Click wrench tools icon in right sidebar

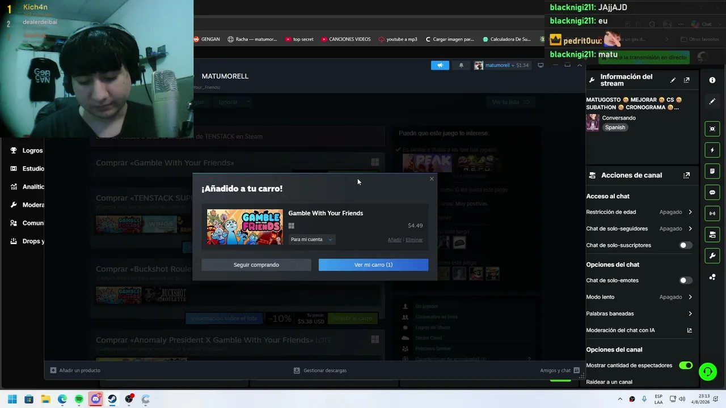click(x=712, y=256)
